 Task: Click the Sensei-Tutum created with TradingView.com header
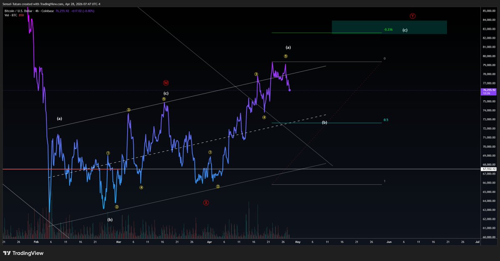(51, 4)
